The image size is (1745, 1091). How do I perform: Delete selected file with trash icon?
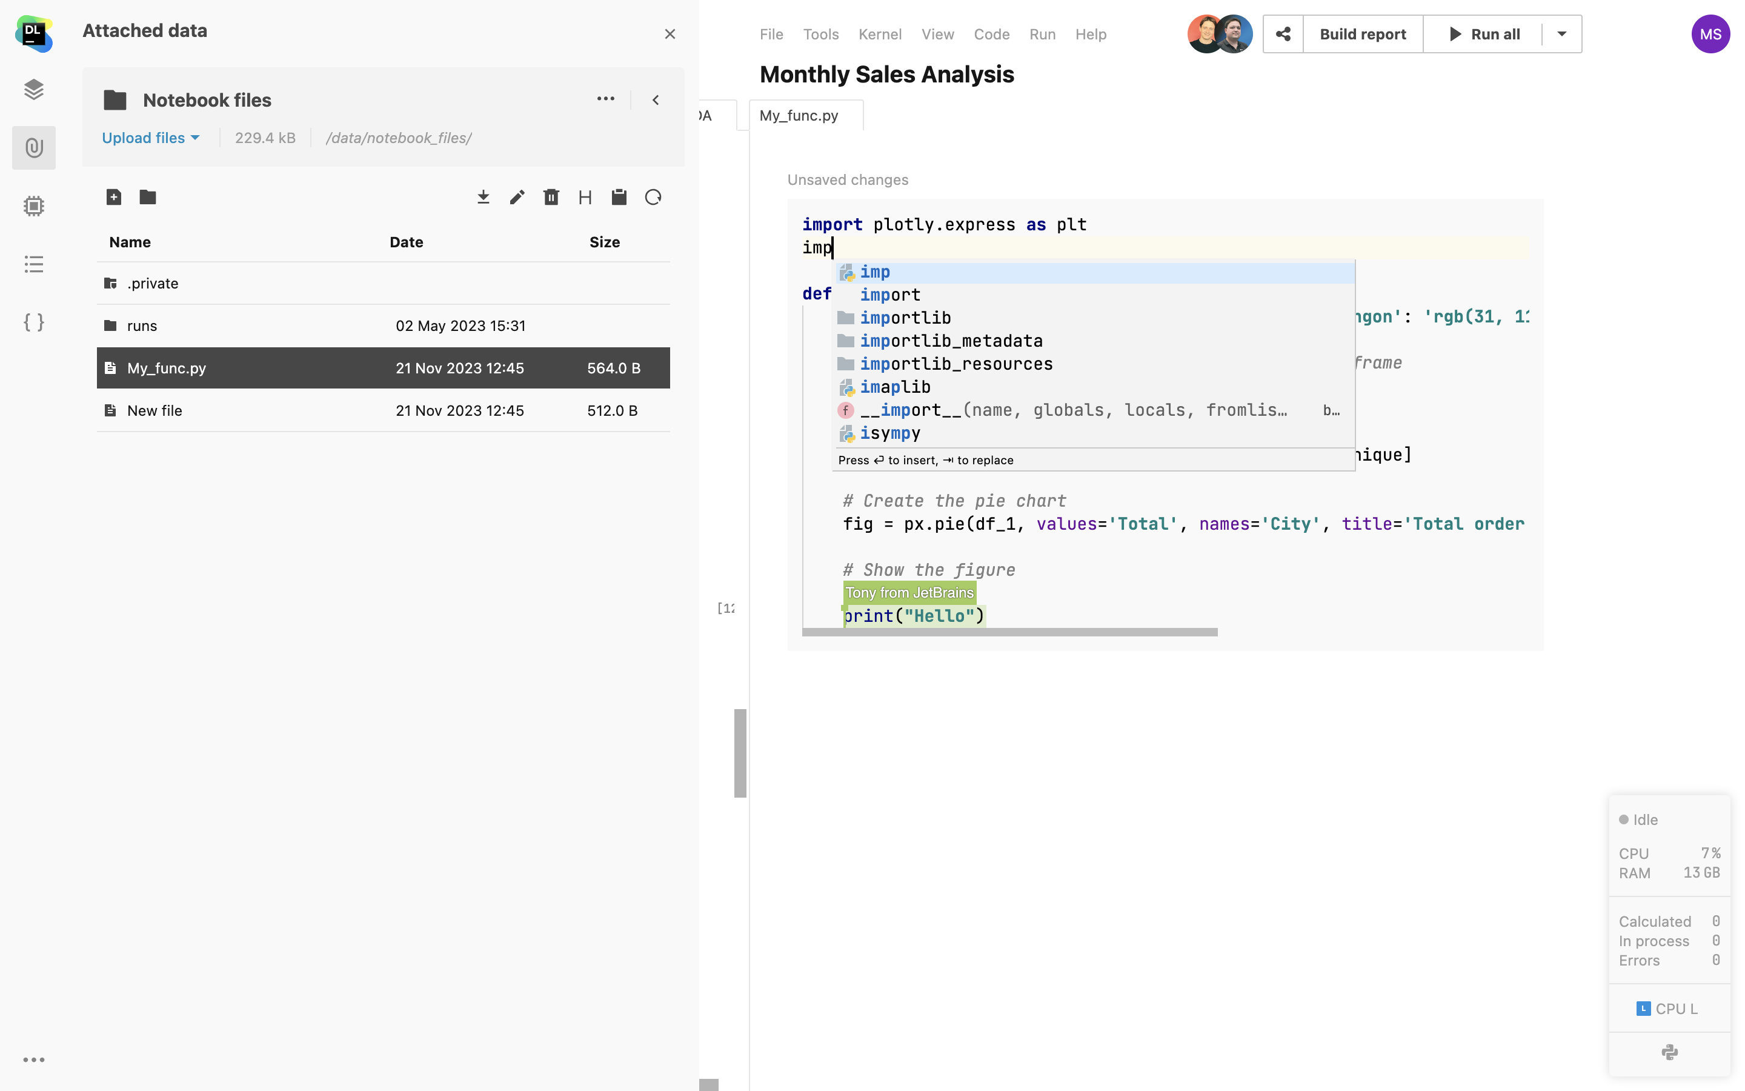551,197
